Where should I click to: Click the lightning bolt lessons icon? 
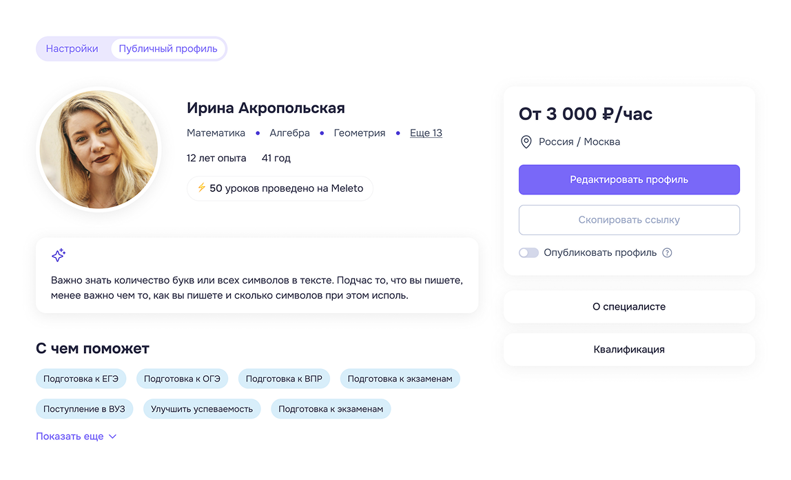coord(201,188)
